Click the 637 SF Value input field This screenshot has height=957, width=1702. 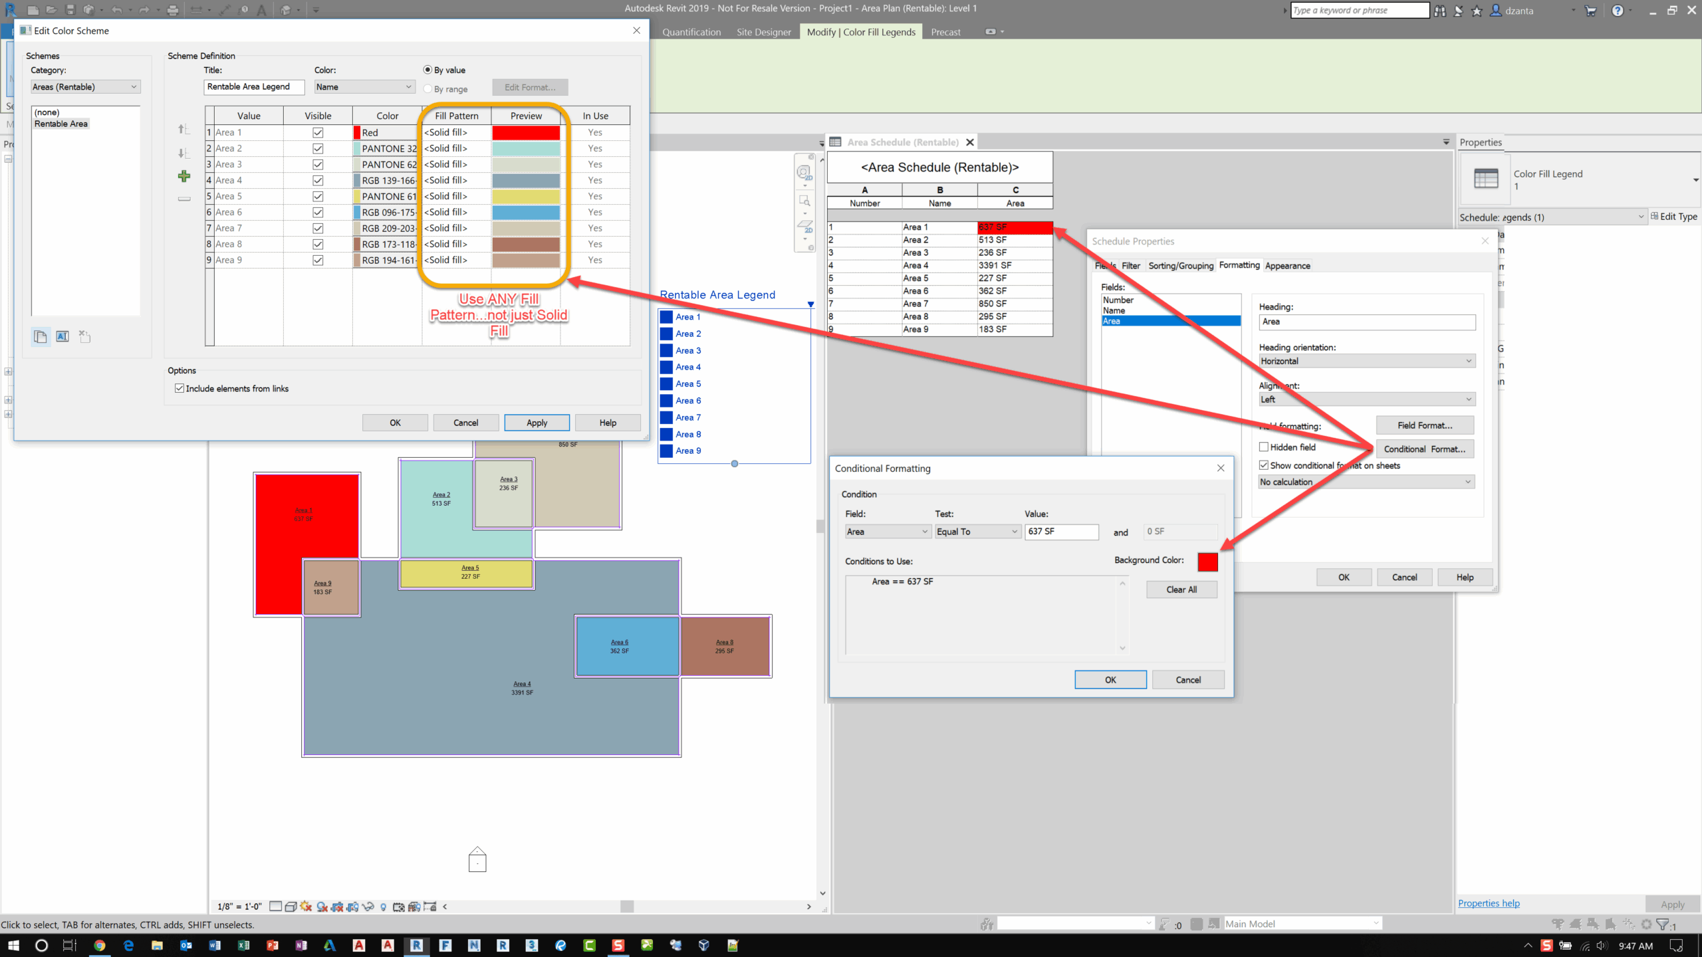click(x=1061, y=532)
